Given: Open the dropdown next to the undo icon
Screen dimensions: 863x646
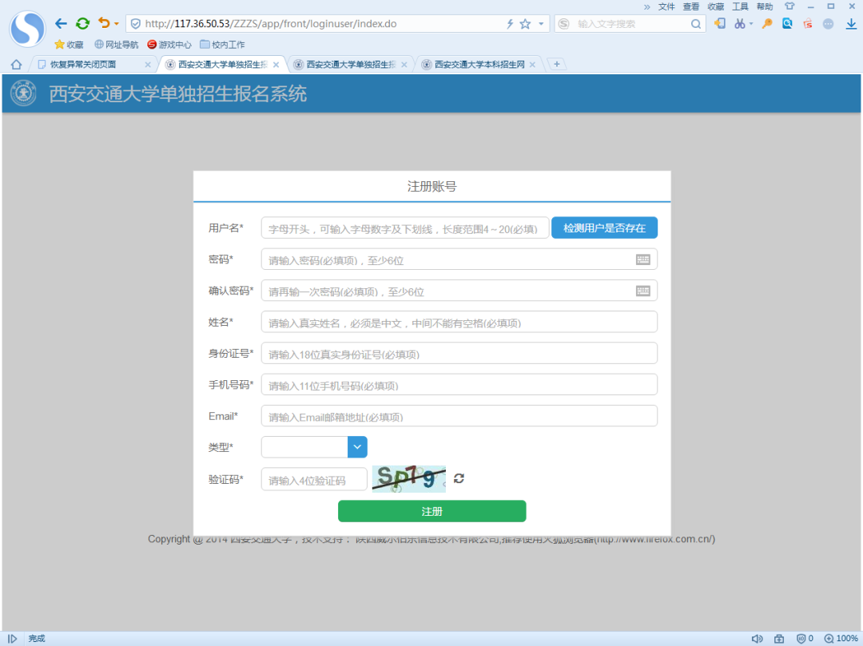Looking at the screenshot, I should pyautogui.click(x=116, y=24).
